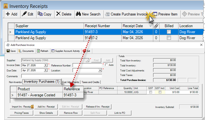Switch to the Taxes and Credits tab
The width and height of the screenshot is (205, 120).
click(x=91, y=82)
